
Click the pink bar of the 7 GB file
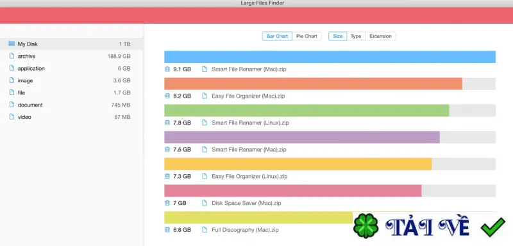(293, 191)
